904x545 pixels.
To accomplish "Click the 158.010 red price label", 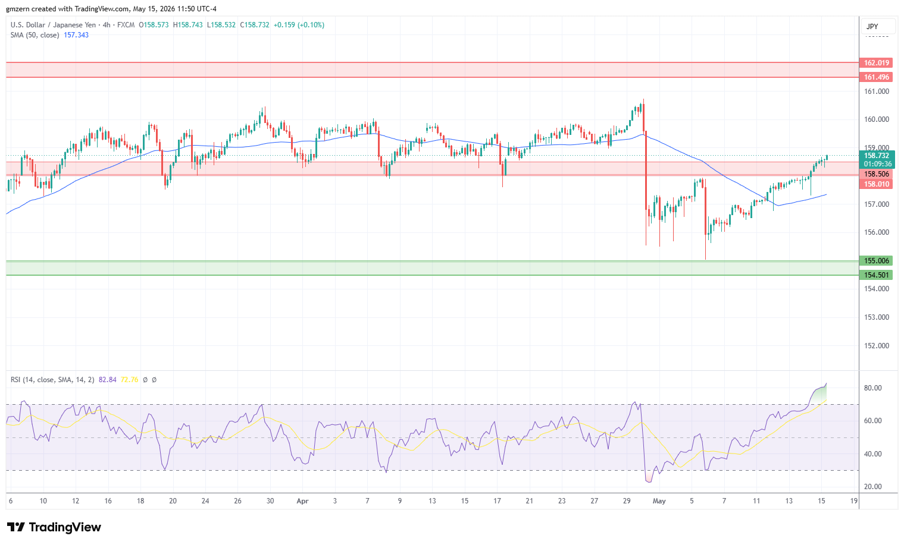I will pyautogui.click(x=877, y=184).
